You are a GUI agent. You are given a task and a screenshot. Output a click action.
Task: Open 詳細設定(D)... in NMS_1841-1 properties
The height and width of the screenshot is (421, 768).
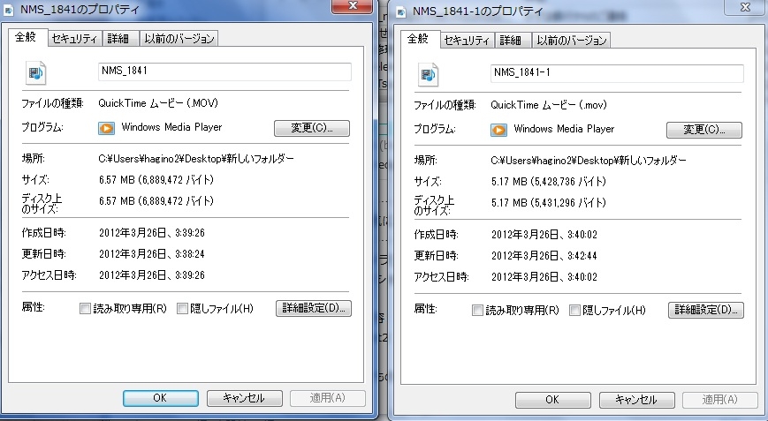(x=706, y=310)
